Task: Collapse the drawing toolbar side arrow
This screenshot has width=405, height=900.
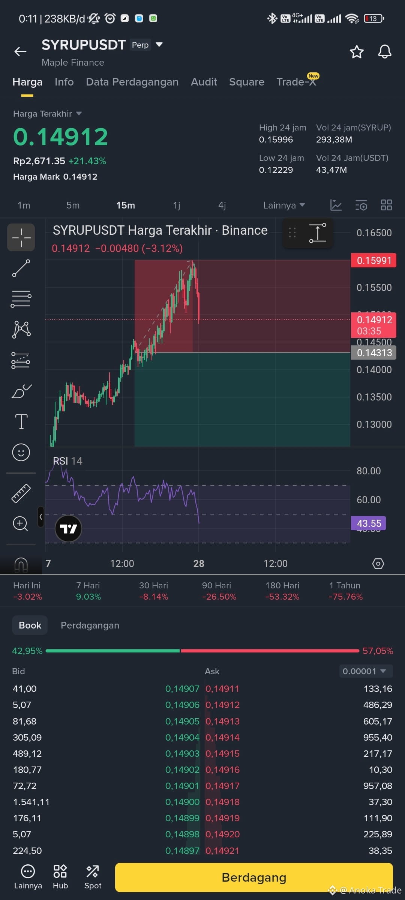Action: pyautogui.click(x=40, y=517)
